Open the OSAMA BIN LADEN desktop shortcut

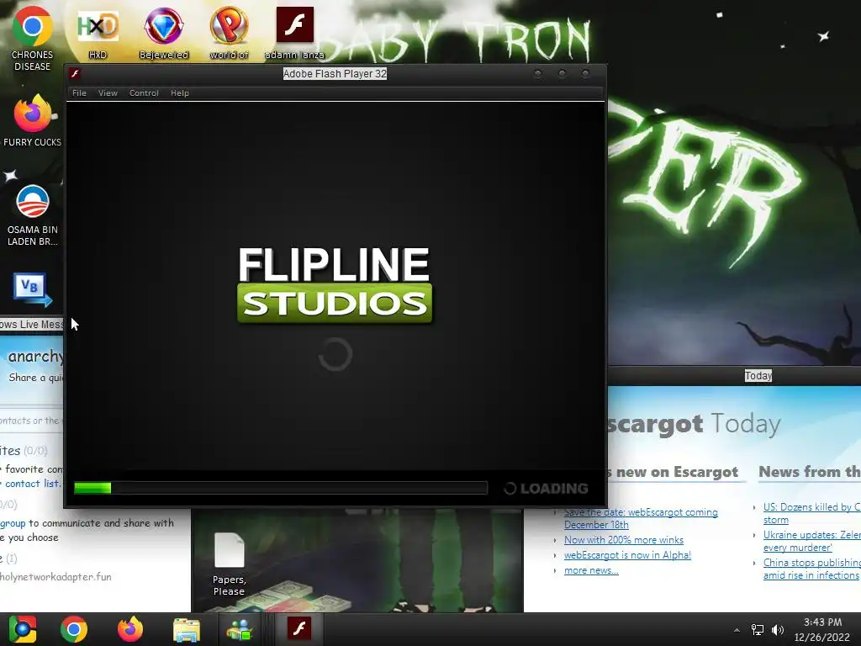click(x=33, y=215)
